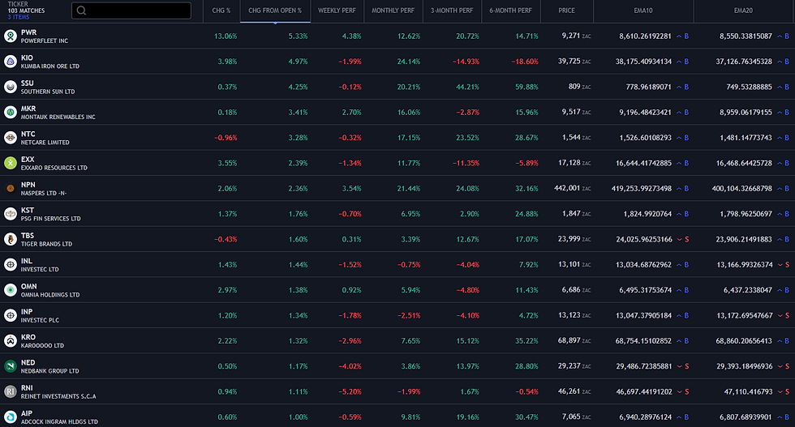
Task: Click the EMA10 column header
Action: 646,11
